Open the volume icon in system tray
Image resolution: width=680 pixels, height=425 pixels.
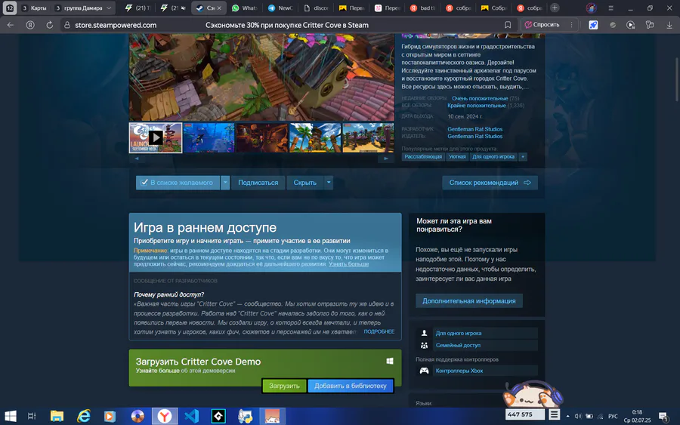click(578, 416)
